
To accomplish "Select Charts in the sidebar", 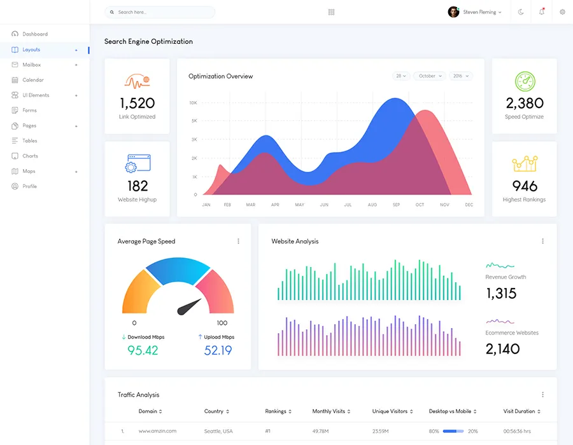I will click(30, 156).
